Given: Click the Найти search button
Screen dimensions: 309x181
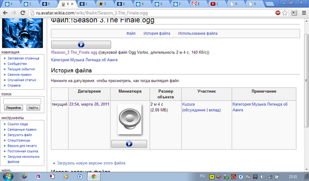Looking at the screenshot, I should click(33, 108).
